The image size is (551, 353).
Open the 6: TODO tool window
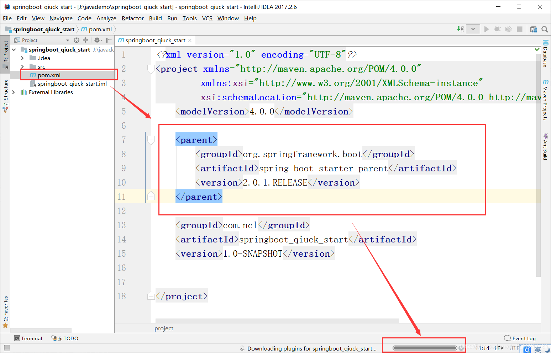coord(65,338)
